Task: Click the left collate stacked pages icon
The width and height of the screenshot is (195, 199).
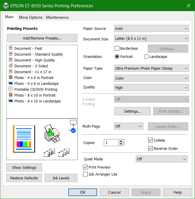Action: pos(49,152)
